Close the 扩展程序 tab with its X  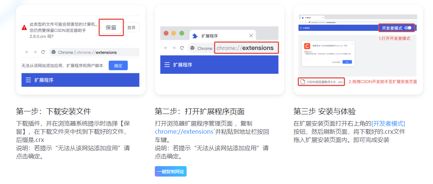[251, 35]
